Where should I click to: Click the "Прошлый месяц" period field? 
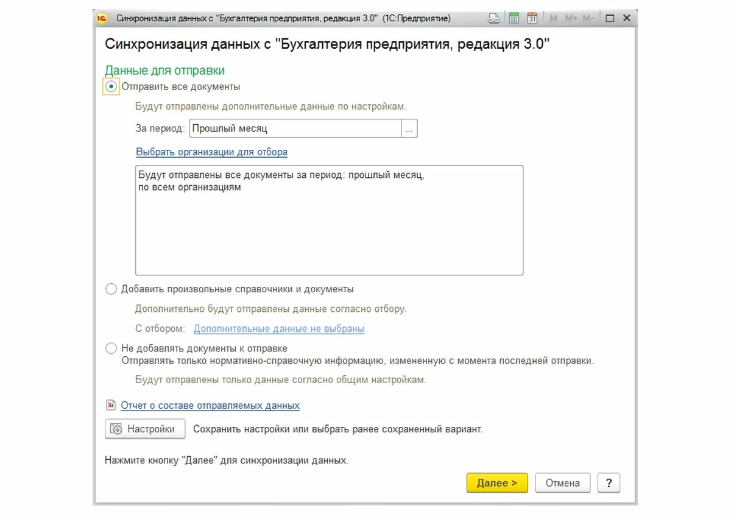[x=295, y=129]
